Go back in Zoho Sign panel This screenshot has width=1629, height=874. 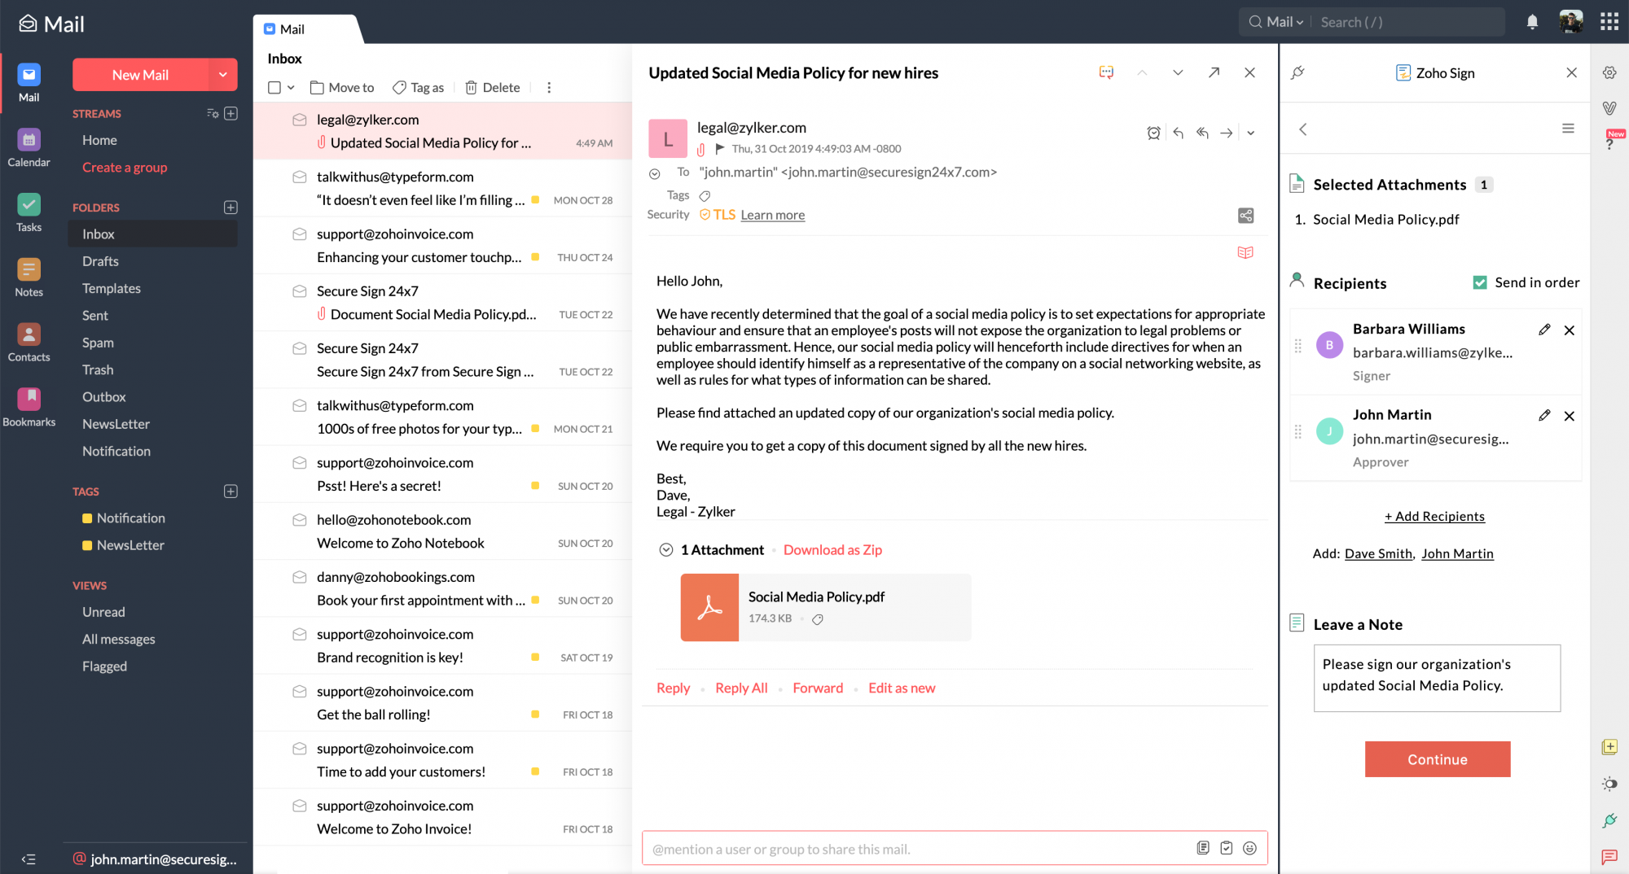(x=1303, y=129)
